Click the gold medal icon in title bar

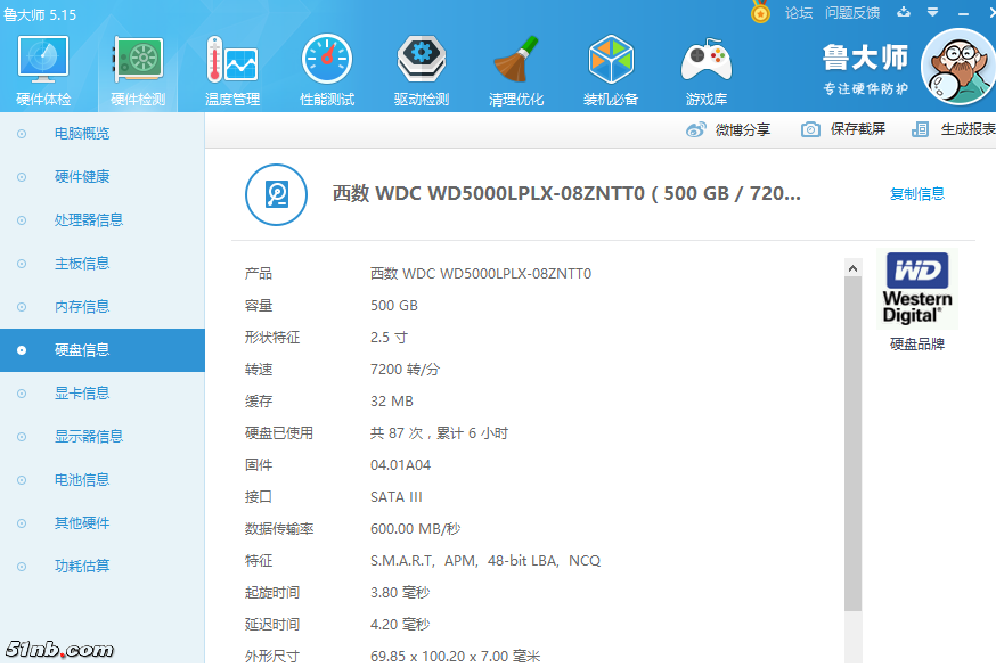760,12
